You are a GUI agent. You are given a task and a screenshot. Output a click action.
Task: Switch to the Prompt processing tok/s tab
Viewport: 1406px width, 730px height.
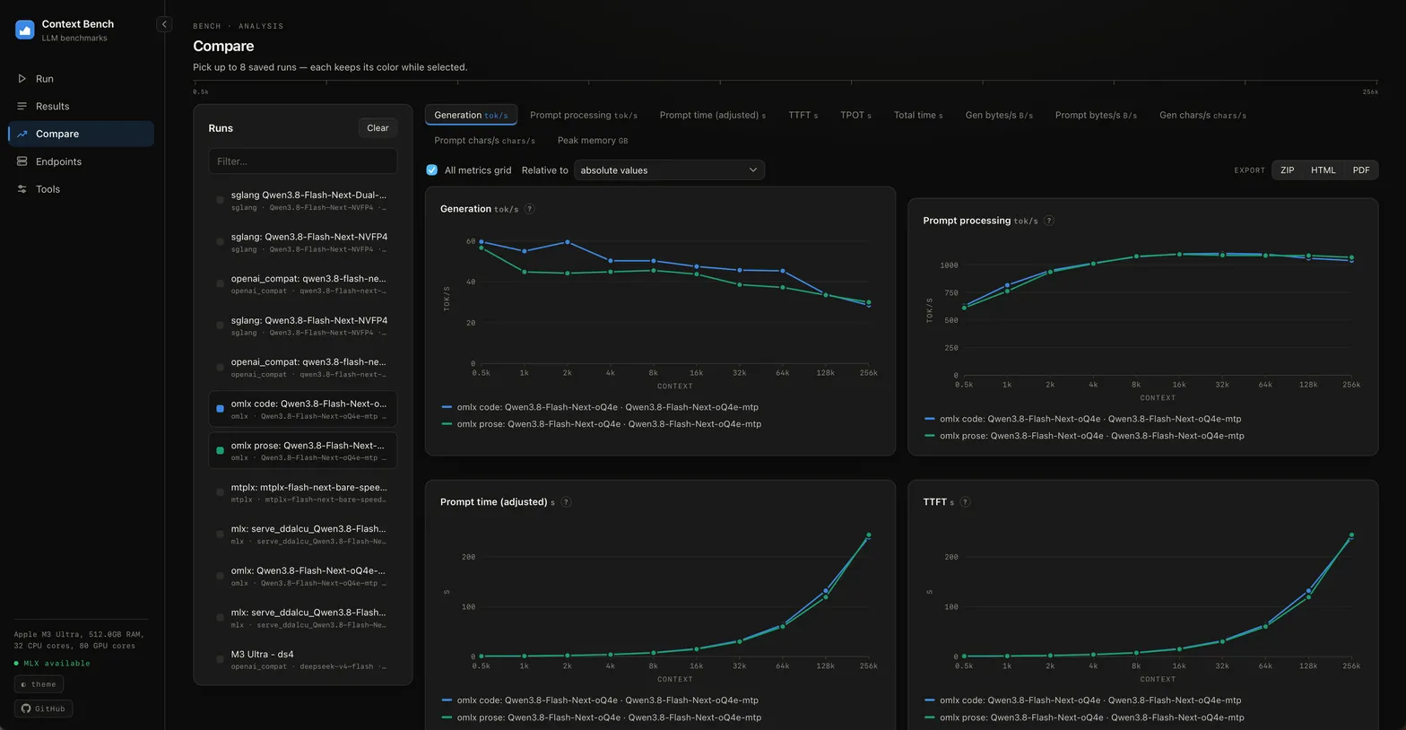[584, 115]
